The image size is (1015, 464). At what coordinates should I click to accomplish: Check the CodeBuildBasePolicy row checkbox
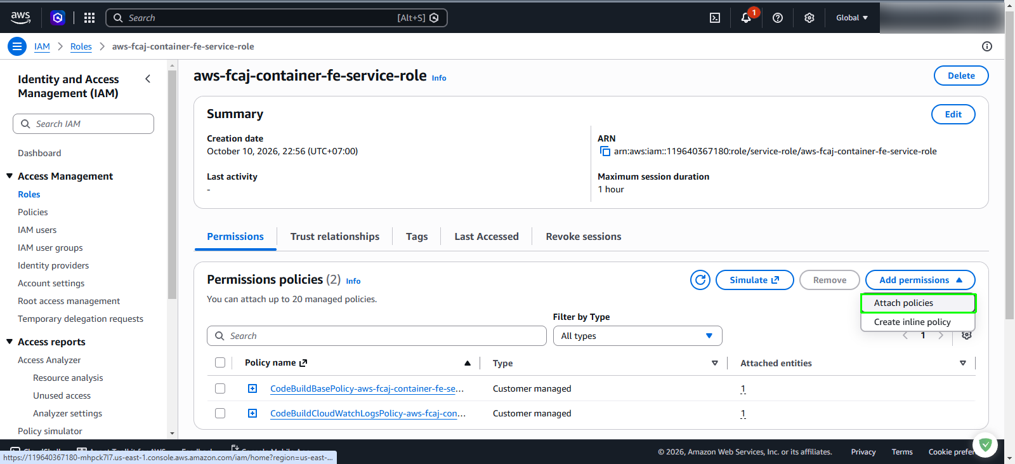coord(220,388)
